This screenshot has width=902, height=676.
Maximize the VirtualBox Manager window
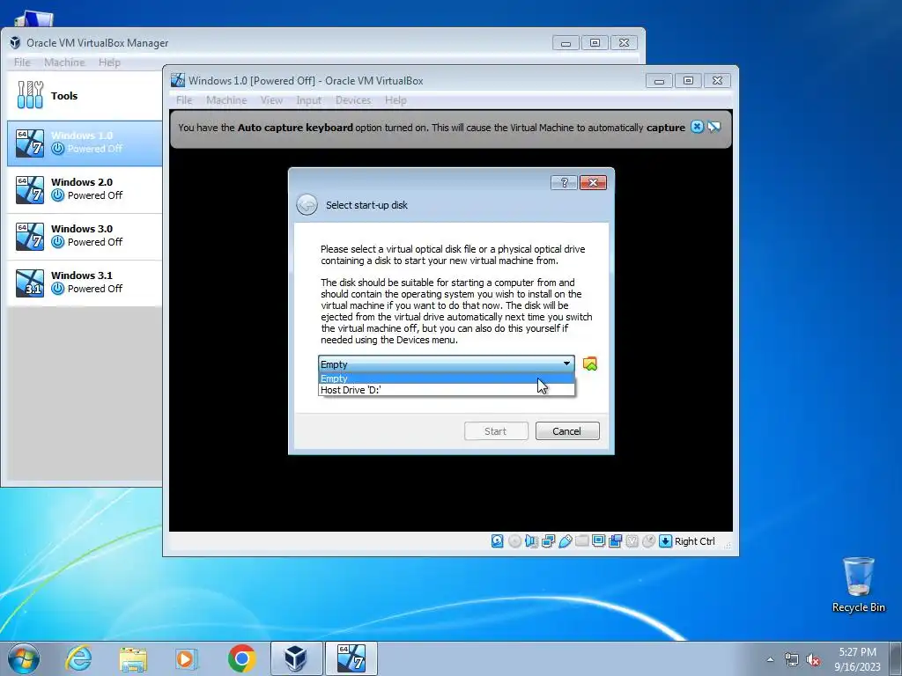(595, 42)
